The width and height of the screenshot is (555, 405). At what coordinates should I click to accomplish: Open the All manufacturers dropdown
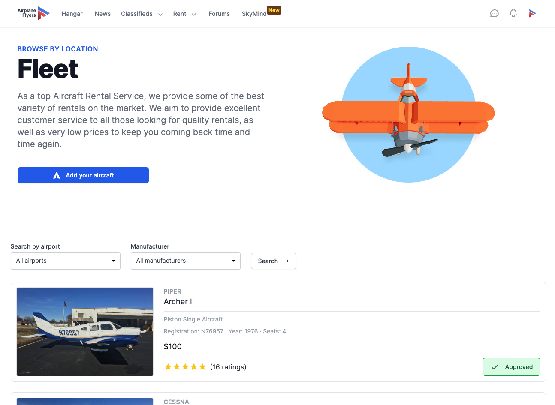(x=186, y=261)
